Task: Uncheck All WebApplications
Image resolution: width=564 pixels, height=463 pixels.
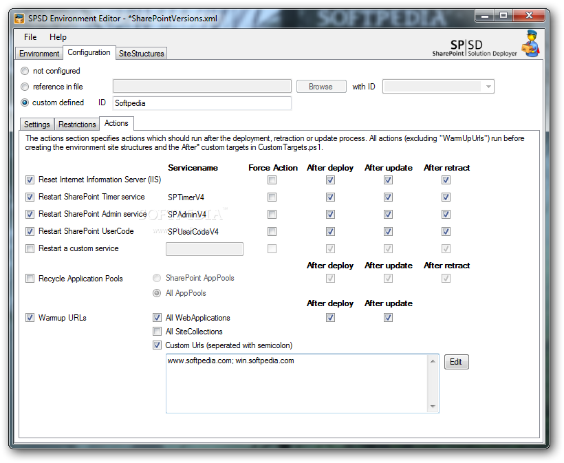Action: 157,318
